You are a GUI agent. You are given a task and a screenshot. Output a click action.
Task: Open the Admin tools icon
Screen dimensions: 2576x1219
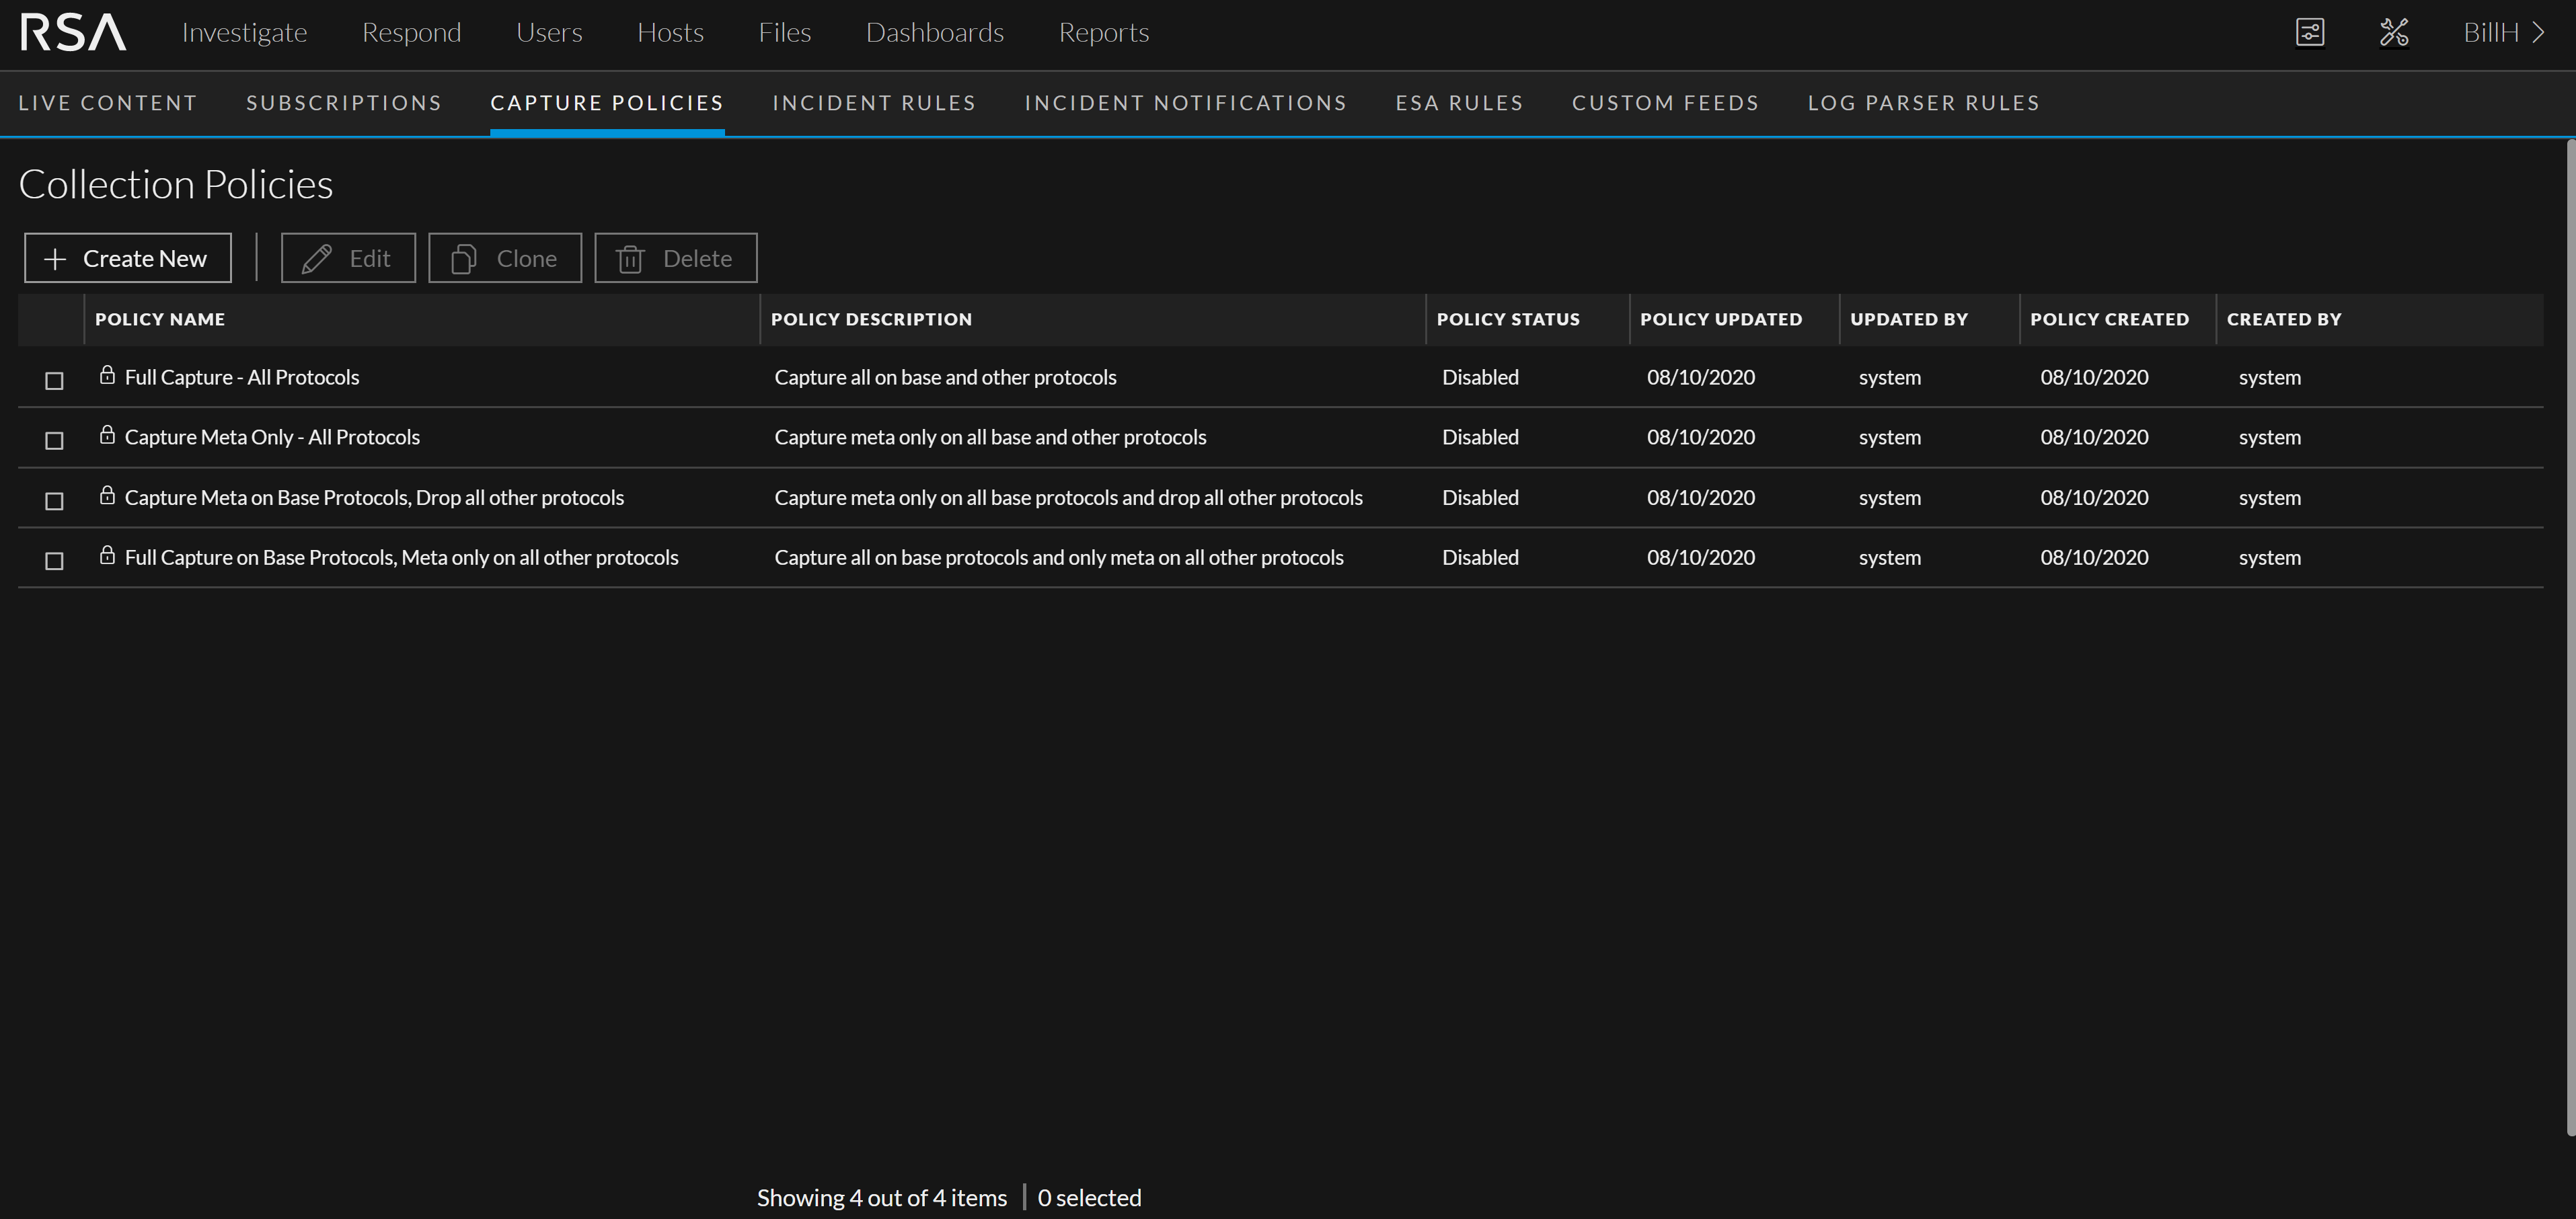[2394, 32]
